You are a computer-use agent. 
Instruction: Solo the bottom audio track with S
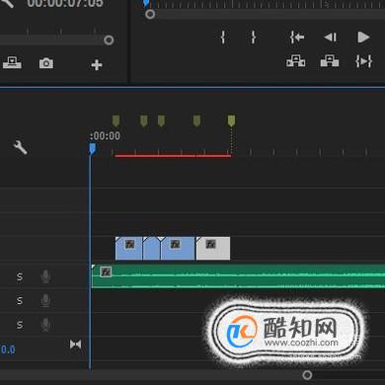coord(20,325)
